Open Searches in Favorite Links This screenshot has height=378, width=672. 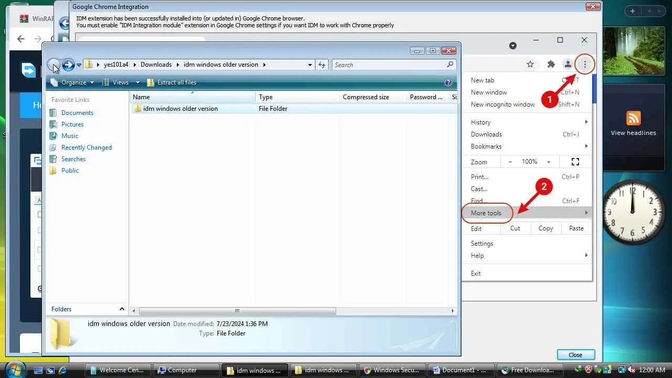point(73,159)
